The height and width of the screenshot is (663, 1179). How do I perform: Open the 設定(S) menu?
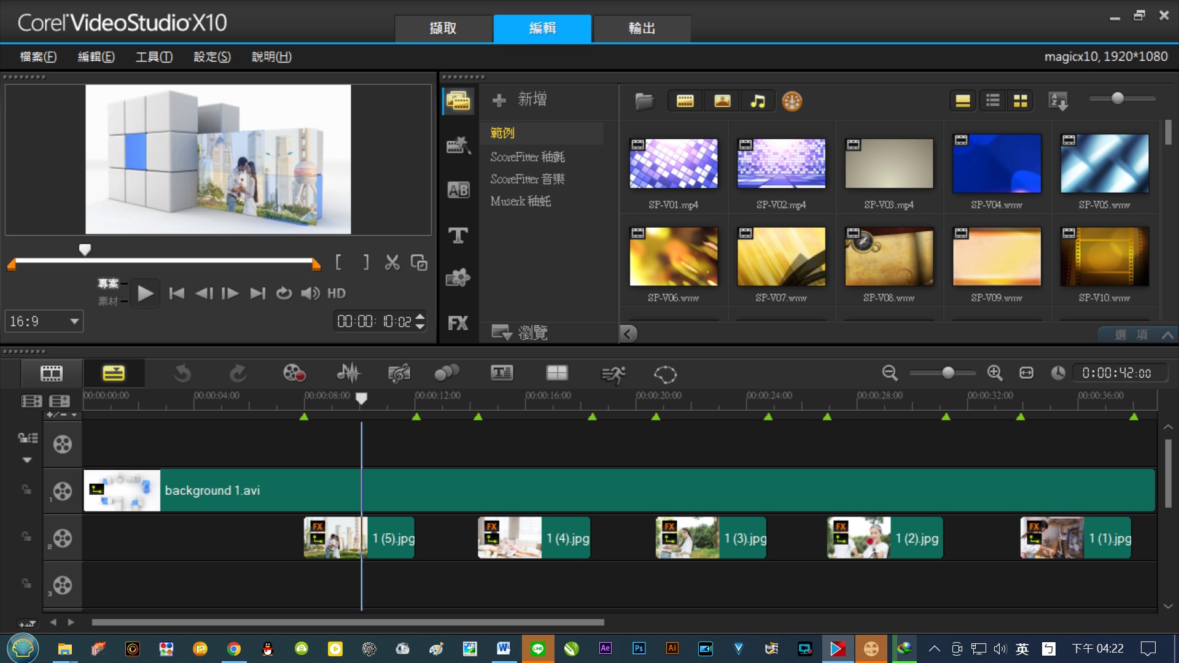[212, 56]
